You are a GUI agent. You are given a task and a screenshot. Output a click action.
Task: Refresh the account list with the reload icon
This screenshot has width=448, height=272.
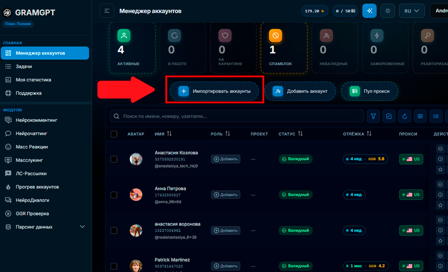[404, 116]
